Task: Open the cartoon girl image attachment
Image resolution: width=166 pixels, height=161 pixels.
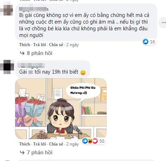Action: 61,109
